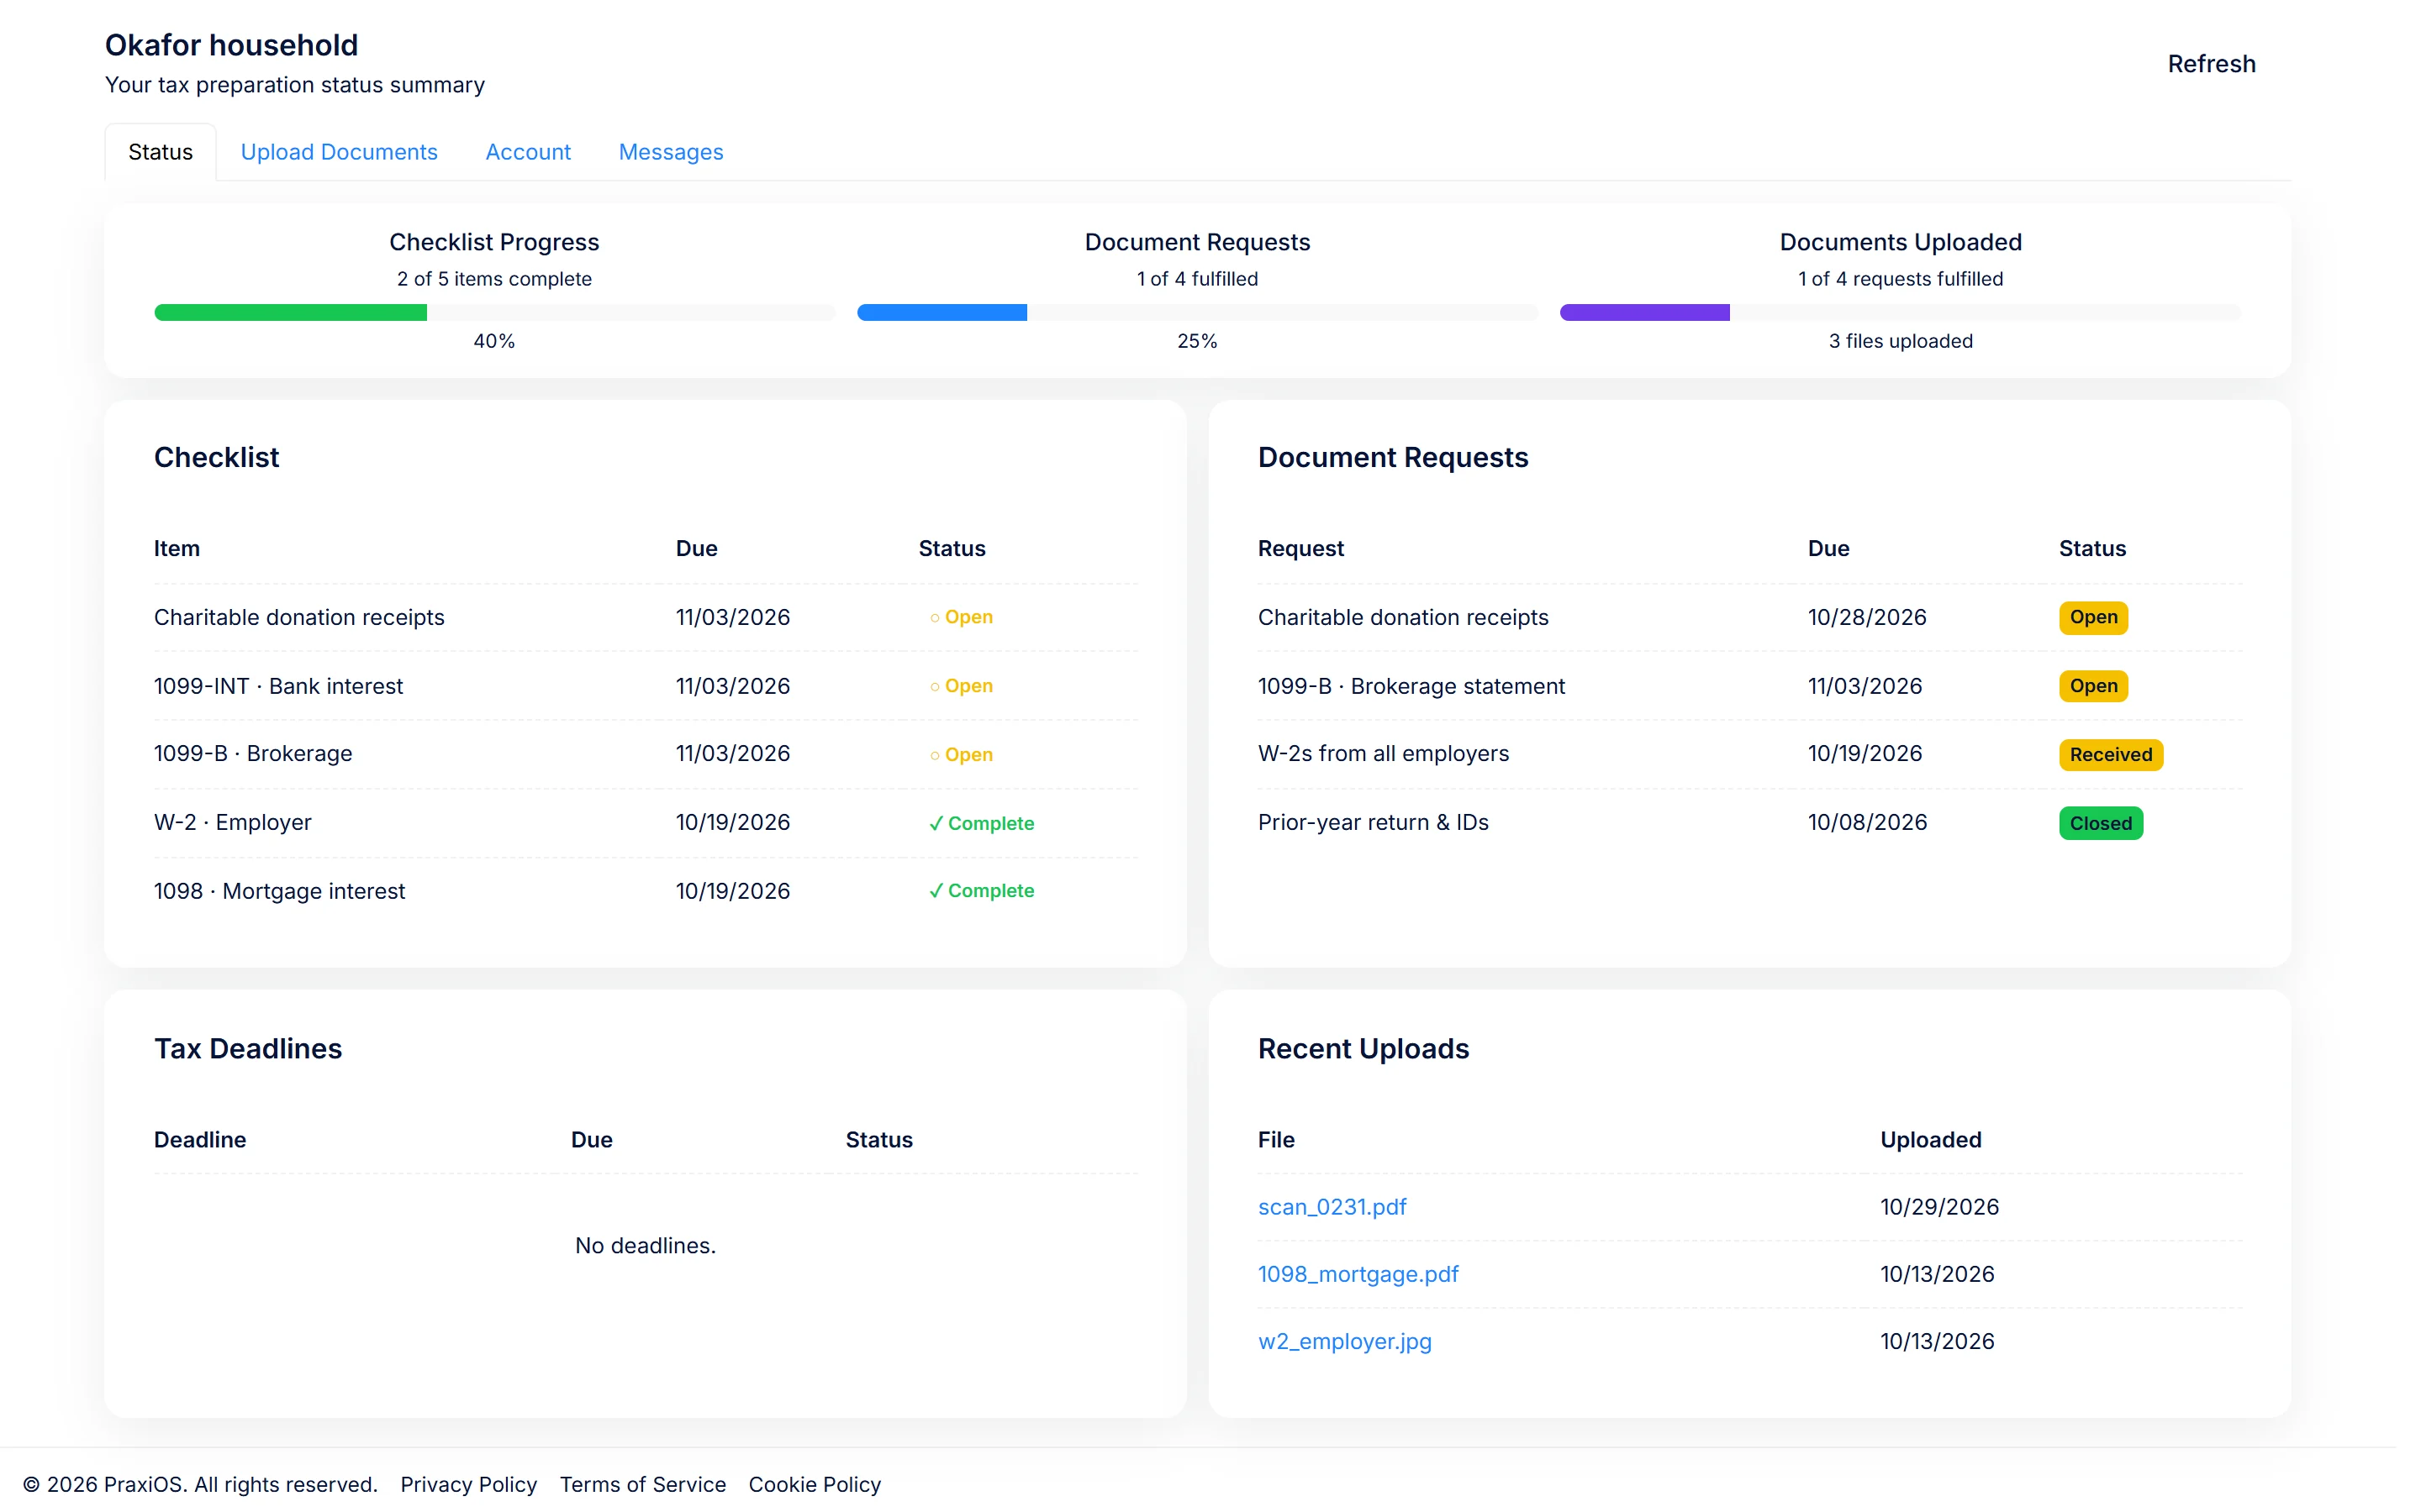The height and width of the screenshot is (1512, 2421).
Task: Select the Charitable donation receipts checklist item
Action: [299, 618]
